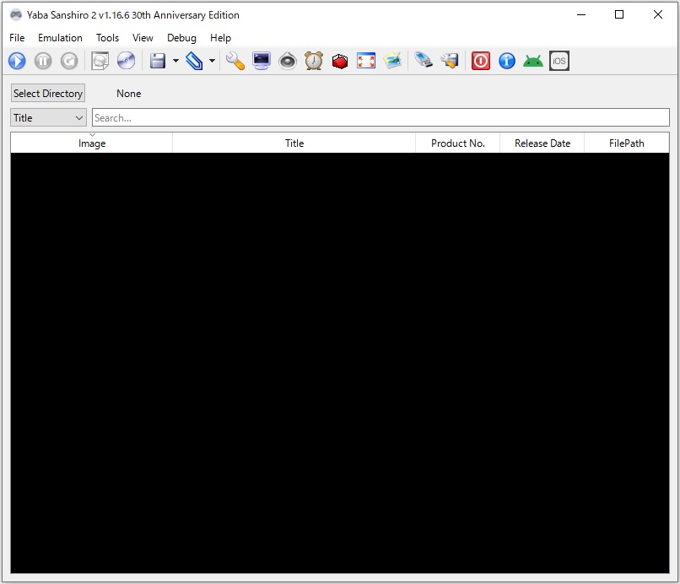This screenshot has height=584, width=680.
Task: Toggle sound with the speaker icon
Action: [x=288, y=61]
